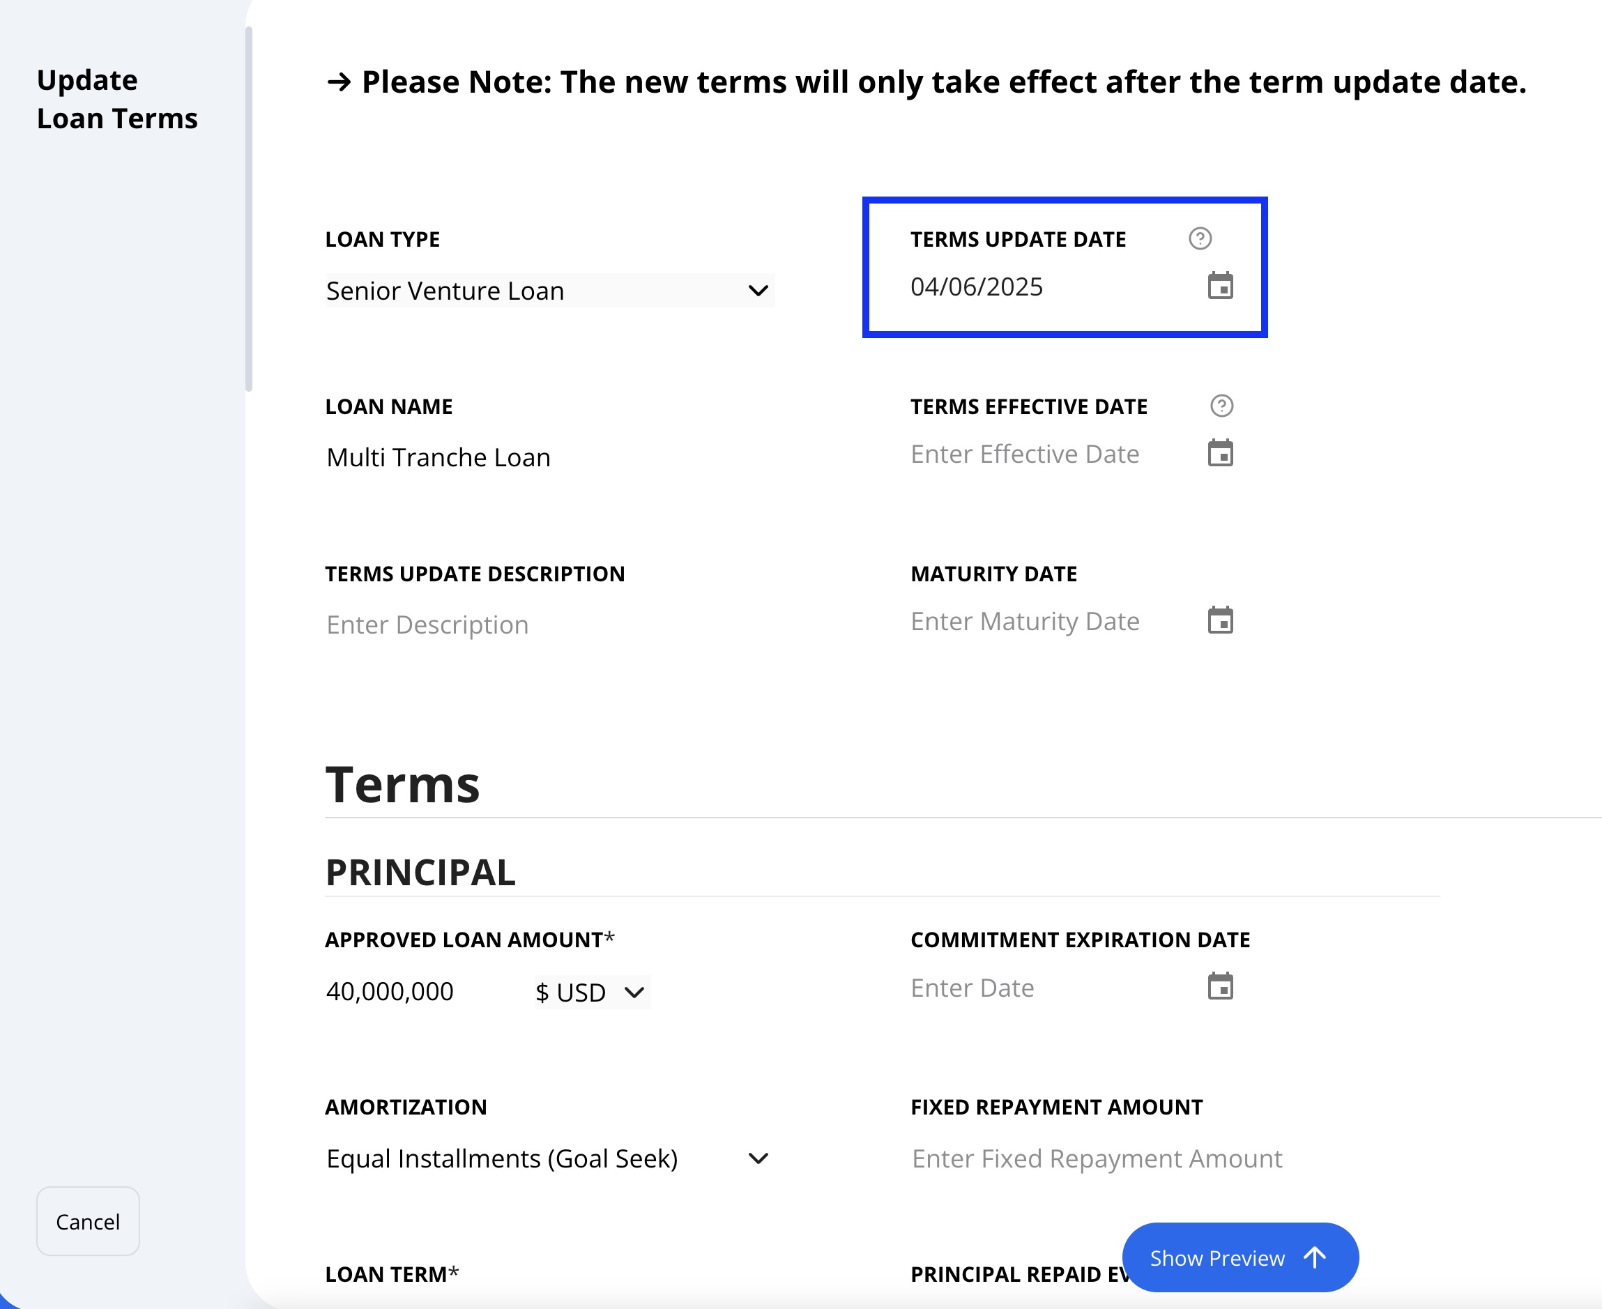Click the up arrow on Show Preview
Viewport: 1602px width, 1309px height.
click(x=1315, y=1257)
